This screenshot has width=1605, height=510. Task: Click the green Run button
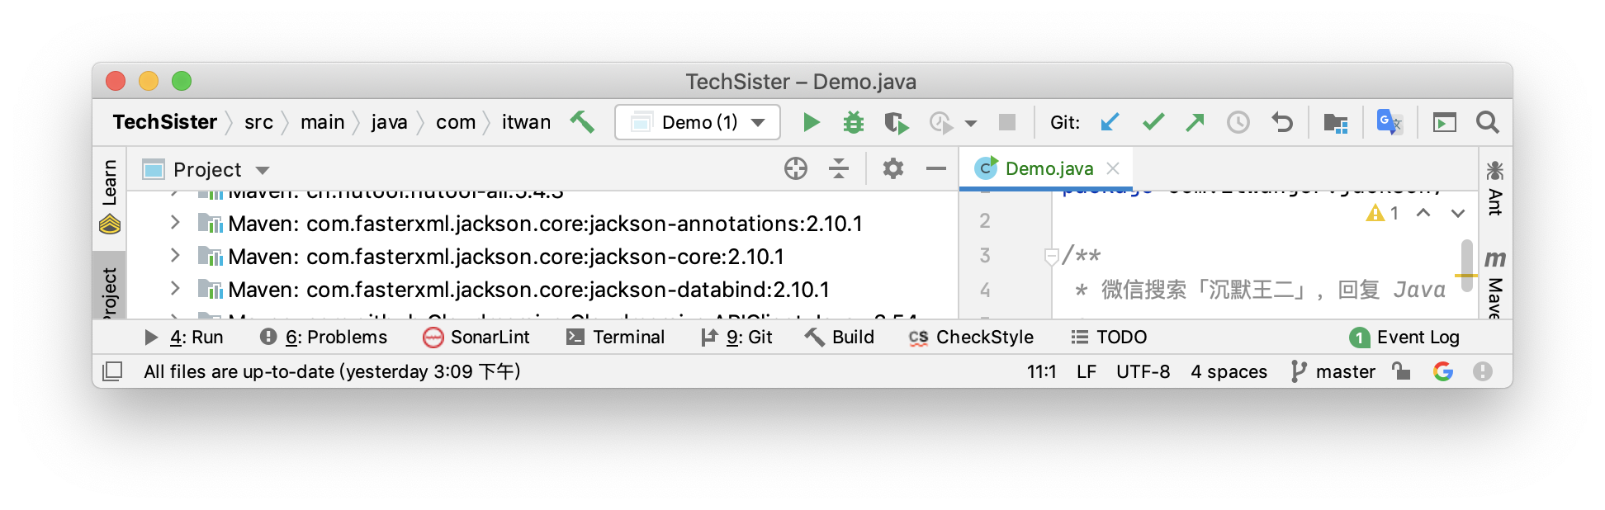tap(811, 123)
